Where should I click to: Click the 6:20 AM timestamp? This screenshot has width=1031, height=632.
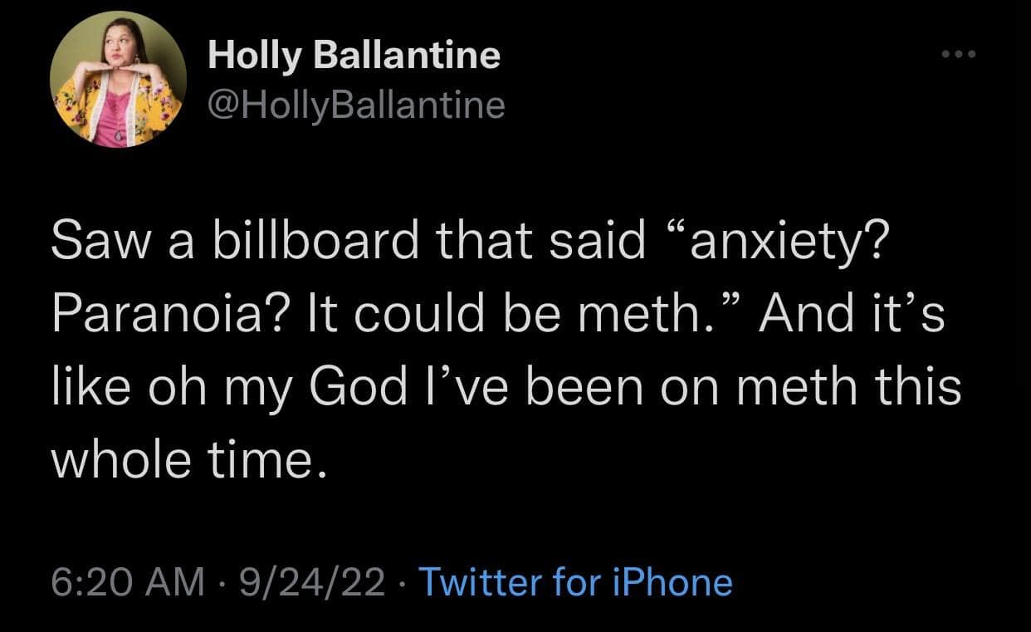(x=127, y=582)
